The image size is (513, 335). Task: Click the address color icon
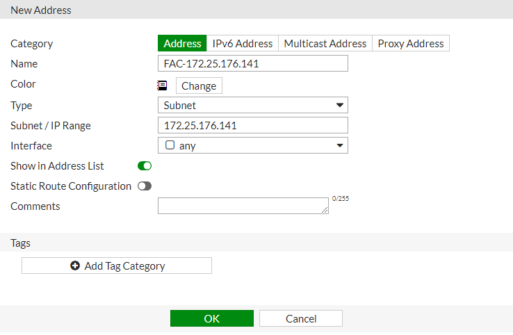coord(162,85)
